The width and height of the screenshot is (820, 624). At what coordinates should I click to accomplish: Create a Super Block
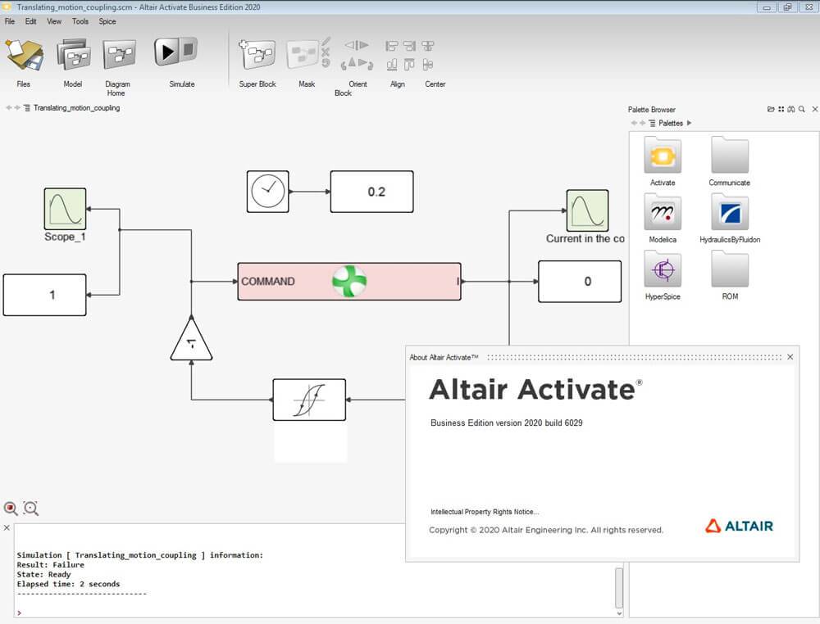click(257, 56)
